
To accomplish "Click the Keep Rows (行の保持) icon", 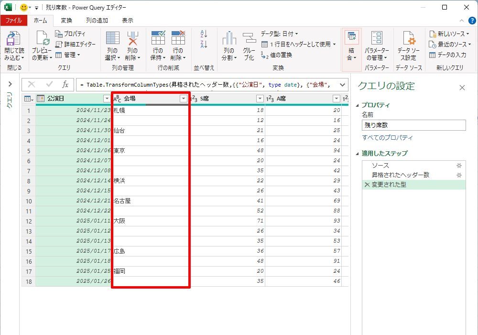I will pyautogui.click(x=158, y=38).
